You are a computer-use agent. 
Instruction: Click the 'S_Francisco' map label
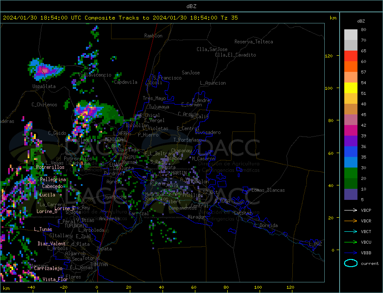click(x=167, y=78)
